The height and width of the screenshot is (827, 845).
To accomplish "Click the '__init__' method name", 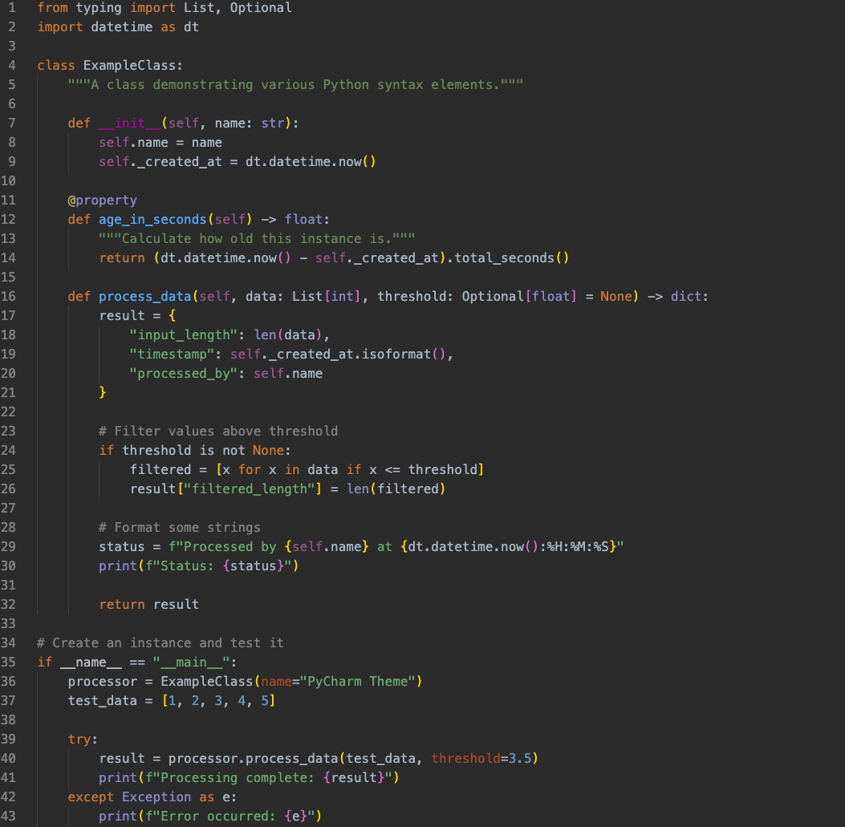I will (x=129, y=124).
